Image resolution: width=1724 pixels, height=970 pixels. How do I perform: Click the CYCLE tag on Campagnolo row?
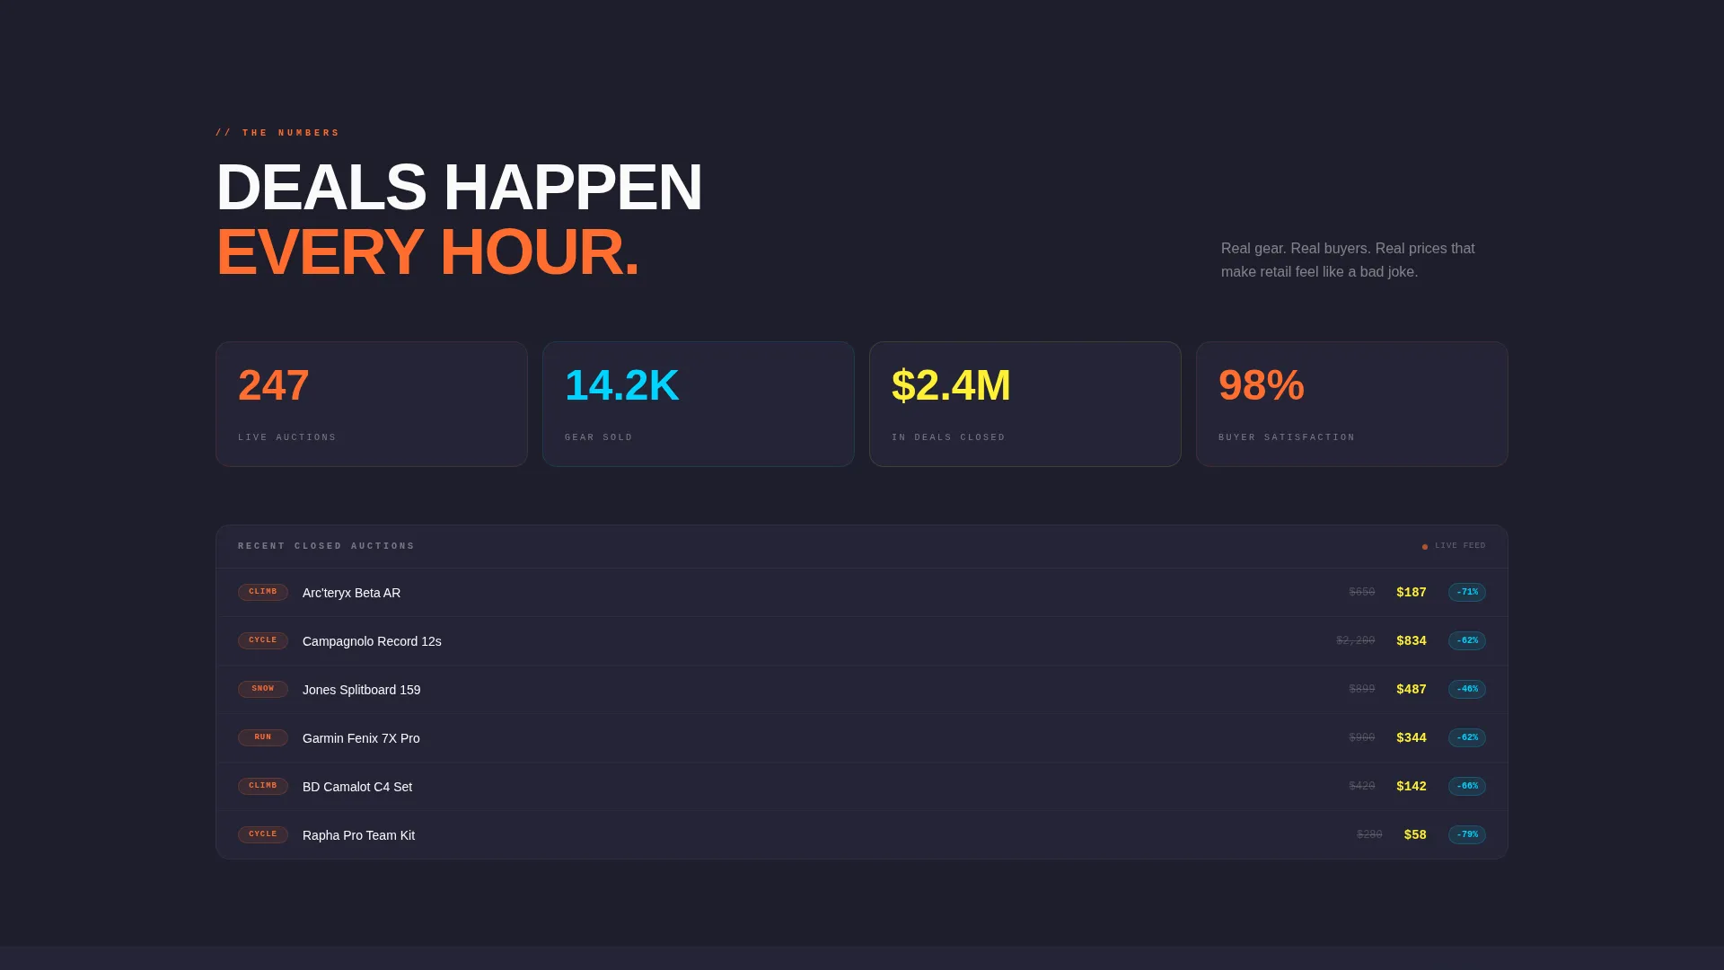click(263, 640)
